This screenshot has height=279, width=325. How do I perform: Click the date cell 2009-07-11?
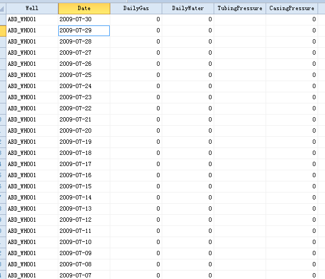[x=84, y=231]
